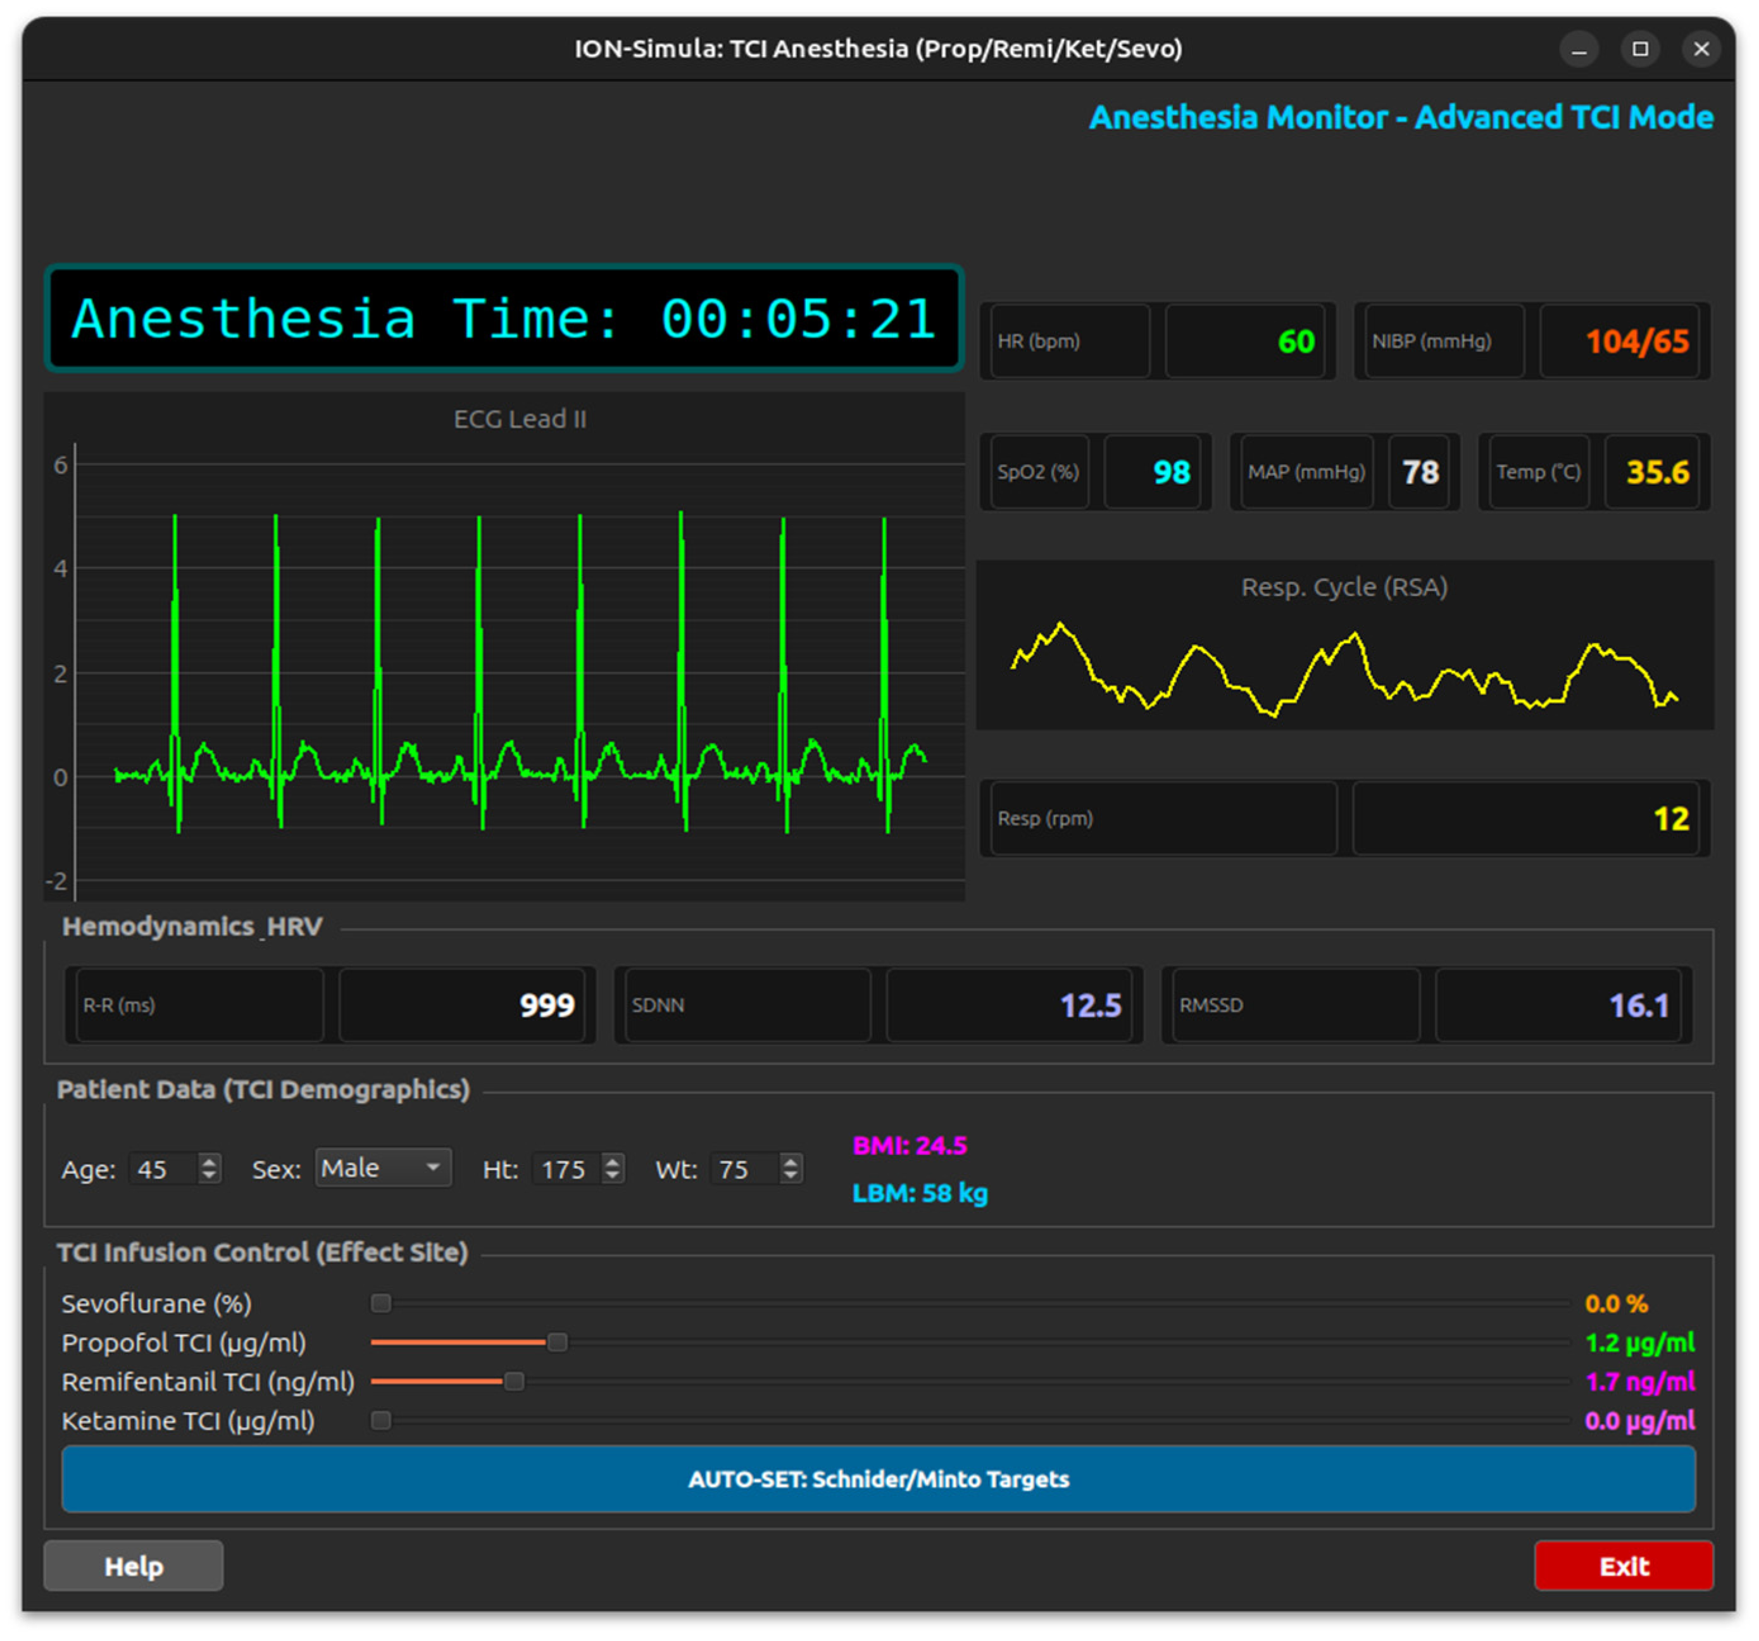Image resolution: width=1759 pixels, height=1641 pixels.
Task: Click the Sevoflurane slider handle
Action: pyautogui.click(x=380, y=1303)
